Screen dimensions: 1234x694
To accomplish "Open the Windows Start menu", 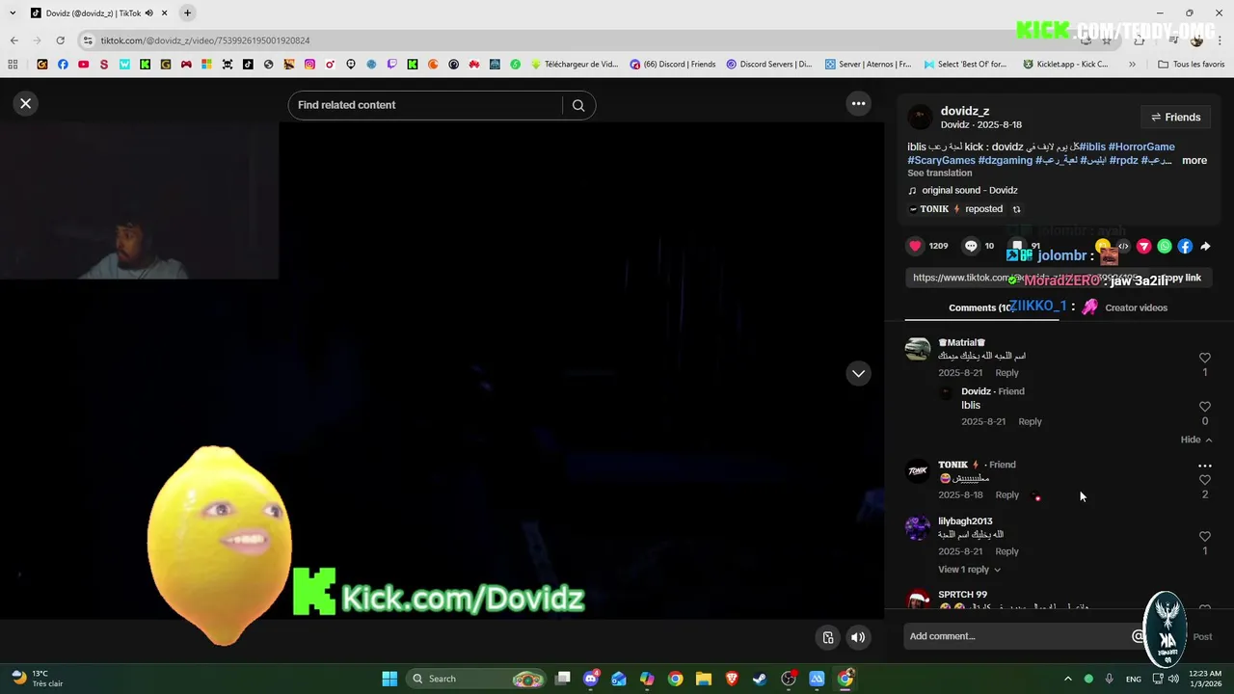I will tap(389, 679).
